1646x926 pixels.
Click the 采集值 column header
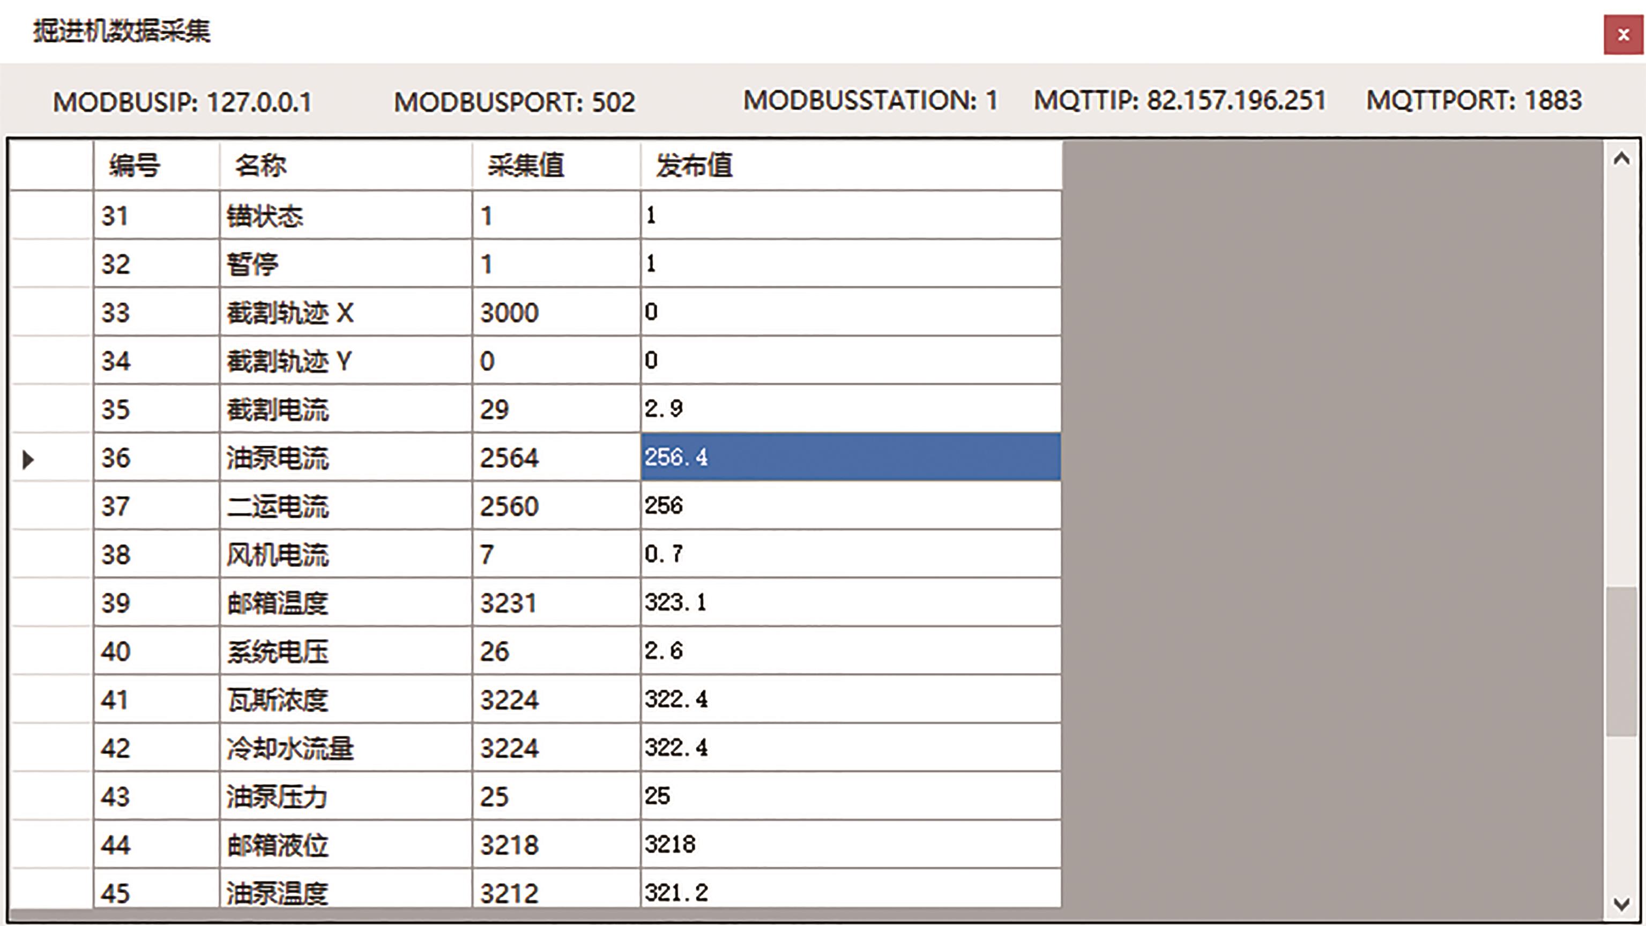click(x=556, y=166)
